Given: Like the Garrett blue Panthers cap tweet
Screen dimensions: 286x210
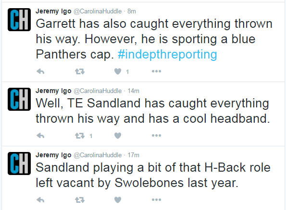Looking at the screenshot, I should point(118,71).
